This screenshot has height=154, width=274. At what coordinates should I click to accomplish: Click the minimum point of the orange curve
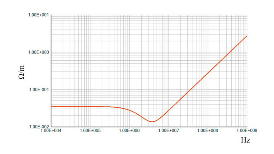tap(152, 122)
